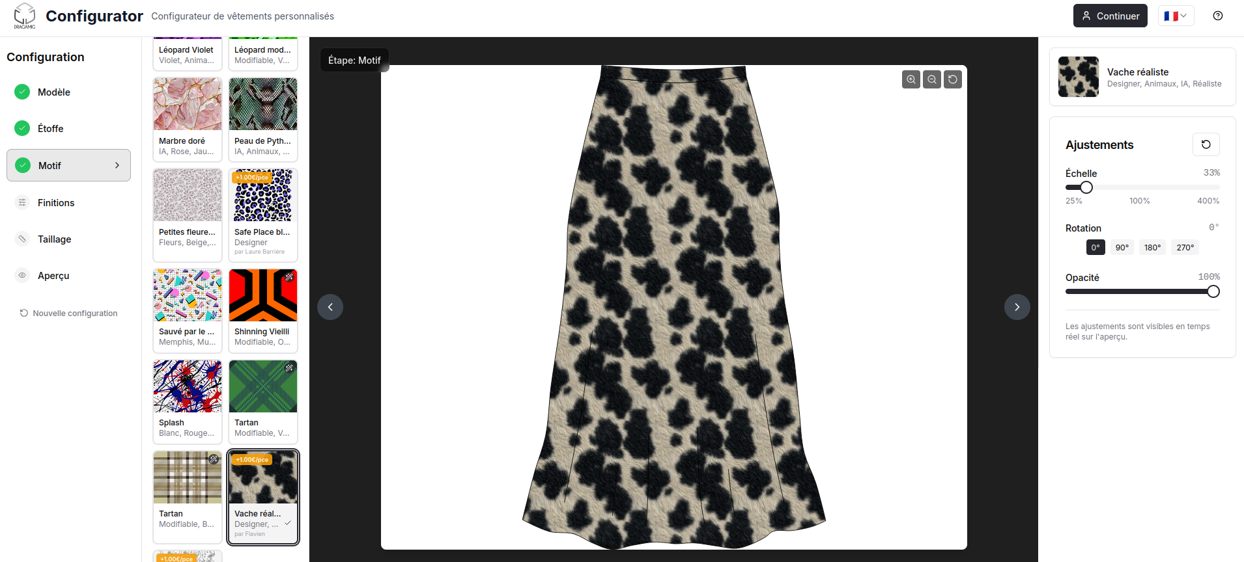
Task: Select the Peau de Python pattern
Action: [263, 119]
